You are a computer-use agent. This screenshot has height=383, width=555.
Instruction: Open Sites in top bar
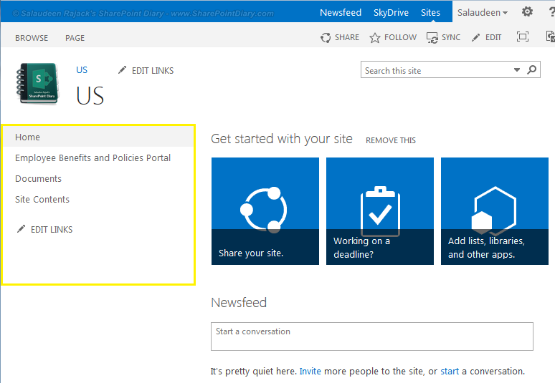tap(430, 13)
